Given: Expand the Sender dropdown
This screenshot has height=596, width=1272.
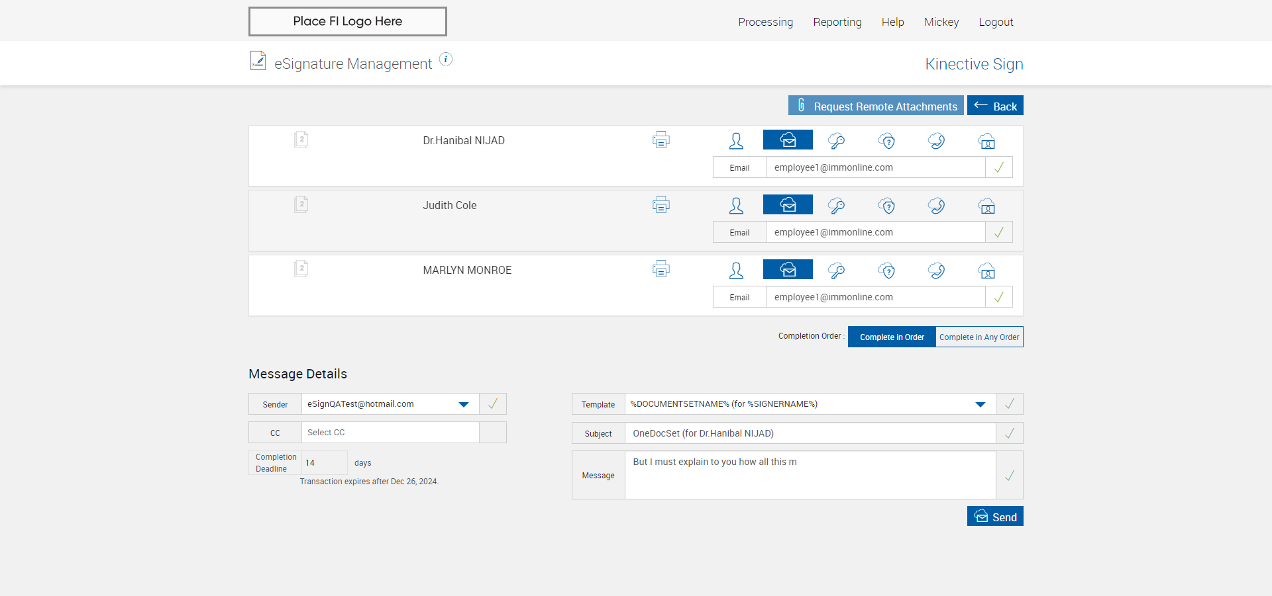Looking at the screenshot, I should [464, 404].
